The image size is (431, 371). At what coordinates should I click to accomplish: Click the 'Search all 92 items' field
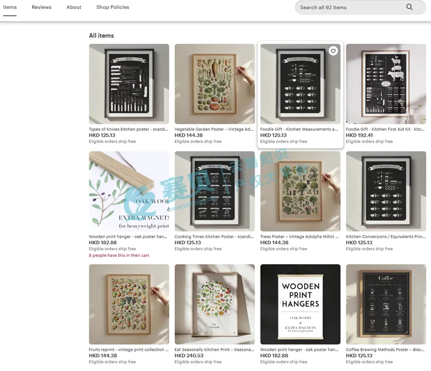coord(349,7)
